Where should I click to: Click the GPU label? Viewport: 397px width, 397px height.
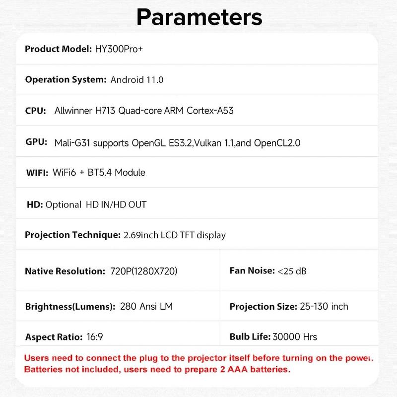(36, 142)
